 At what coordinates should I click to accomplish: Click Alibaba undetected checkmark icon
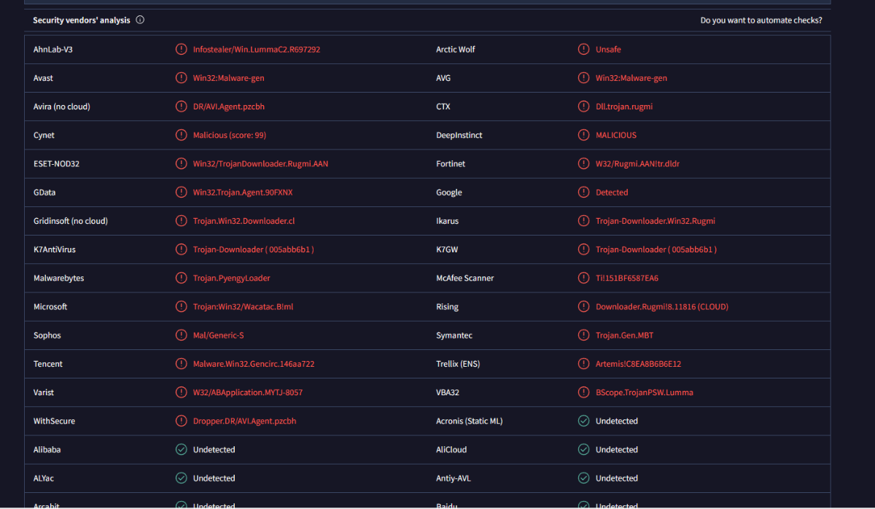pos(182,450)
